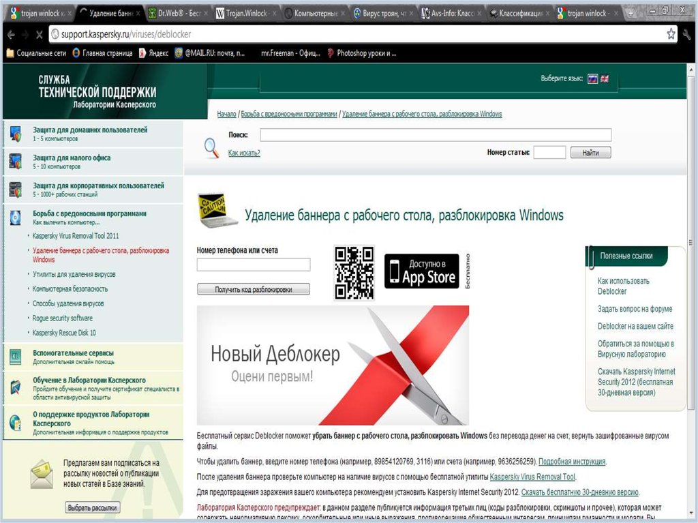Open Как использовать Deblocker link
This screenshot has width=698, height=523.
tap(623, 286)
